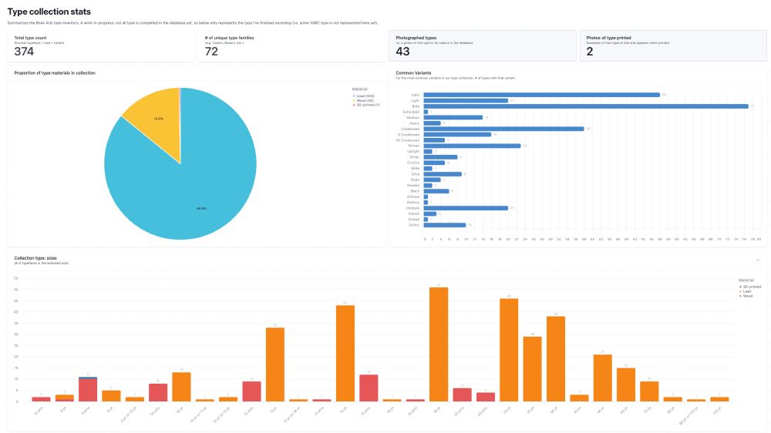Open the sizes chart options menu
771x433 pixels.
[758, 260]
